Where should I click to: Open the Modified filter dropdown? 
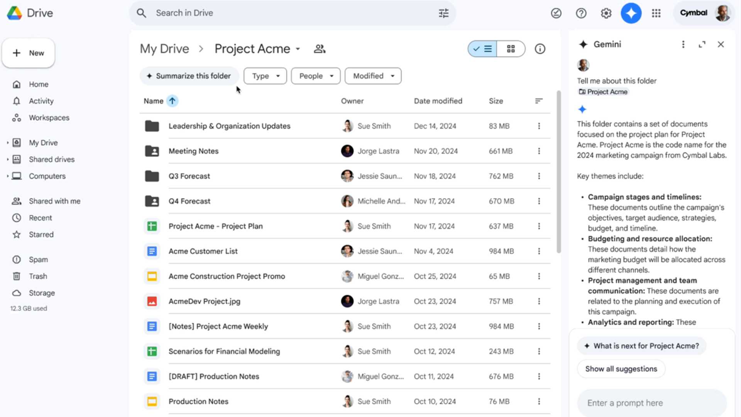372,76
